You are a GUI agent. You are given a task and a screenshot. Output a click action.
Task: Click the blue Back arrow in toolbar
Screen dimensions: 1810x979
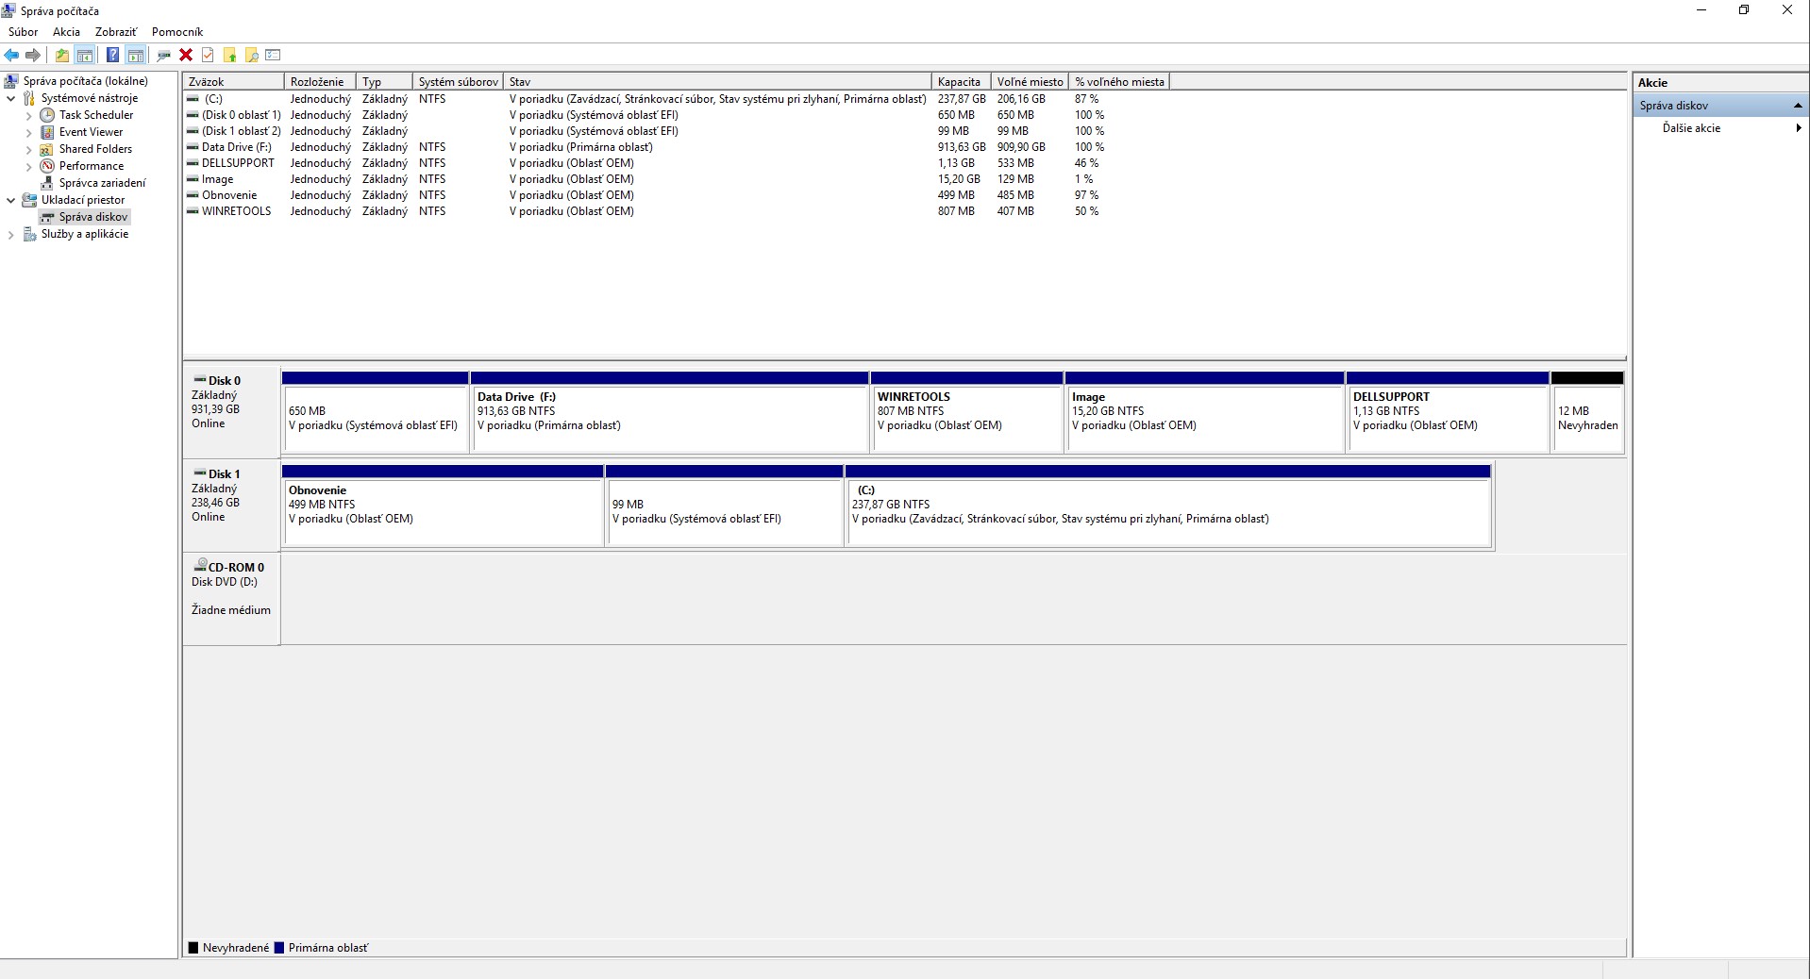click(11, 56)
